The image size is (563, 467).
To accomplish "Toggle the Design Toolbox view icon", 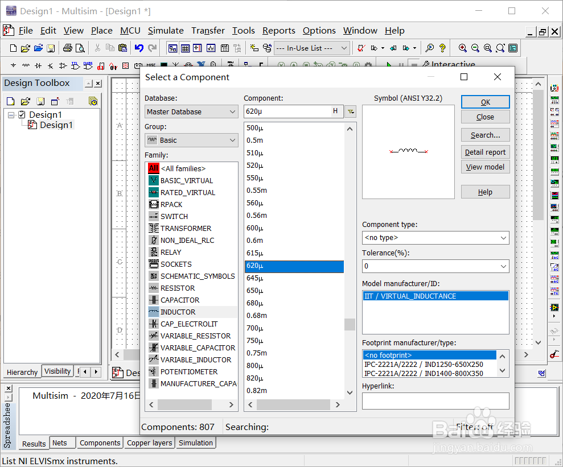I will (172, 48).
